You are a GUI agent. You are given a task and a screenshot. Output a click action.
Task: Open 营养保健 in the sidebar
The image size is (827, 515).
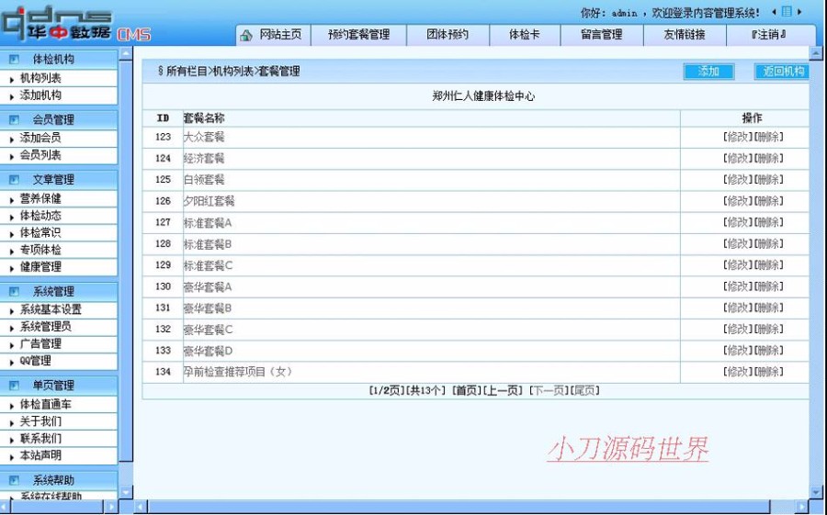(x=40, y=198)
